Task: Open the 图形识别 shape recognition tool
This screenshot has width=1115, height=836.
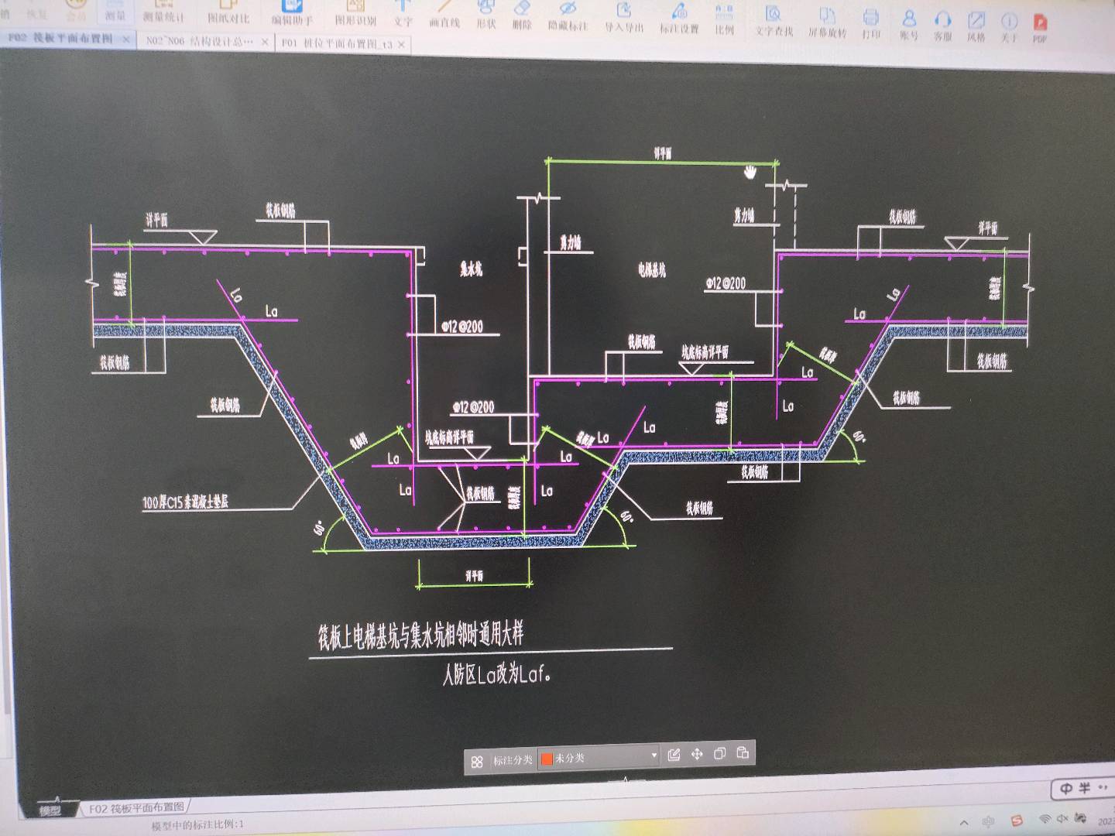Action: click(x=355, y=13)
